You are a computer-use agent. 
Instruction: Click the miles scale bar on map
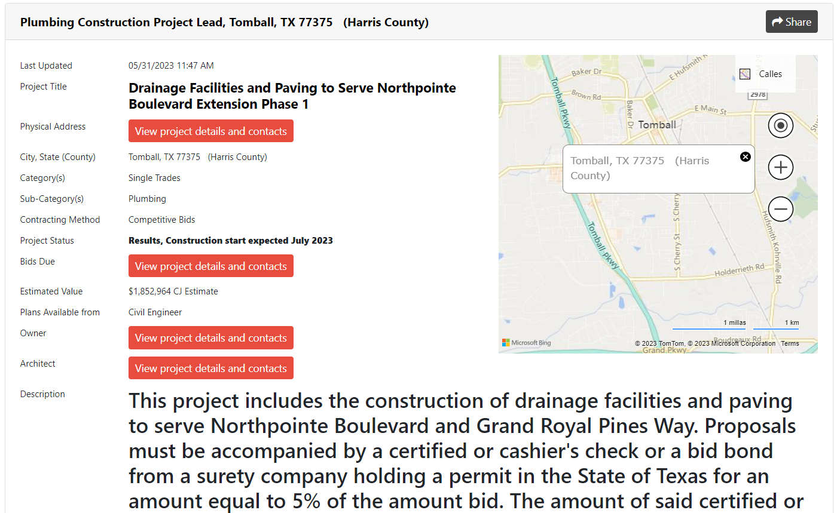pyautogui.click(x=709, y=325)
